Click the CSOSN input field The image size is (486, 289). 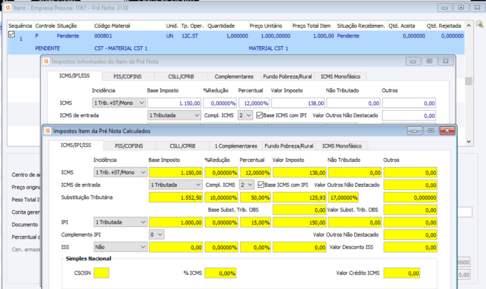(101, 273)
